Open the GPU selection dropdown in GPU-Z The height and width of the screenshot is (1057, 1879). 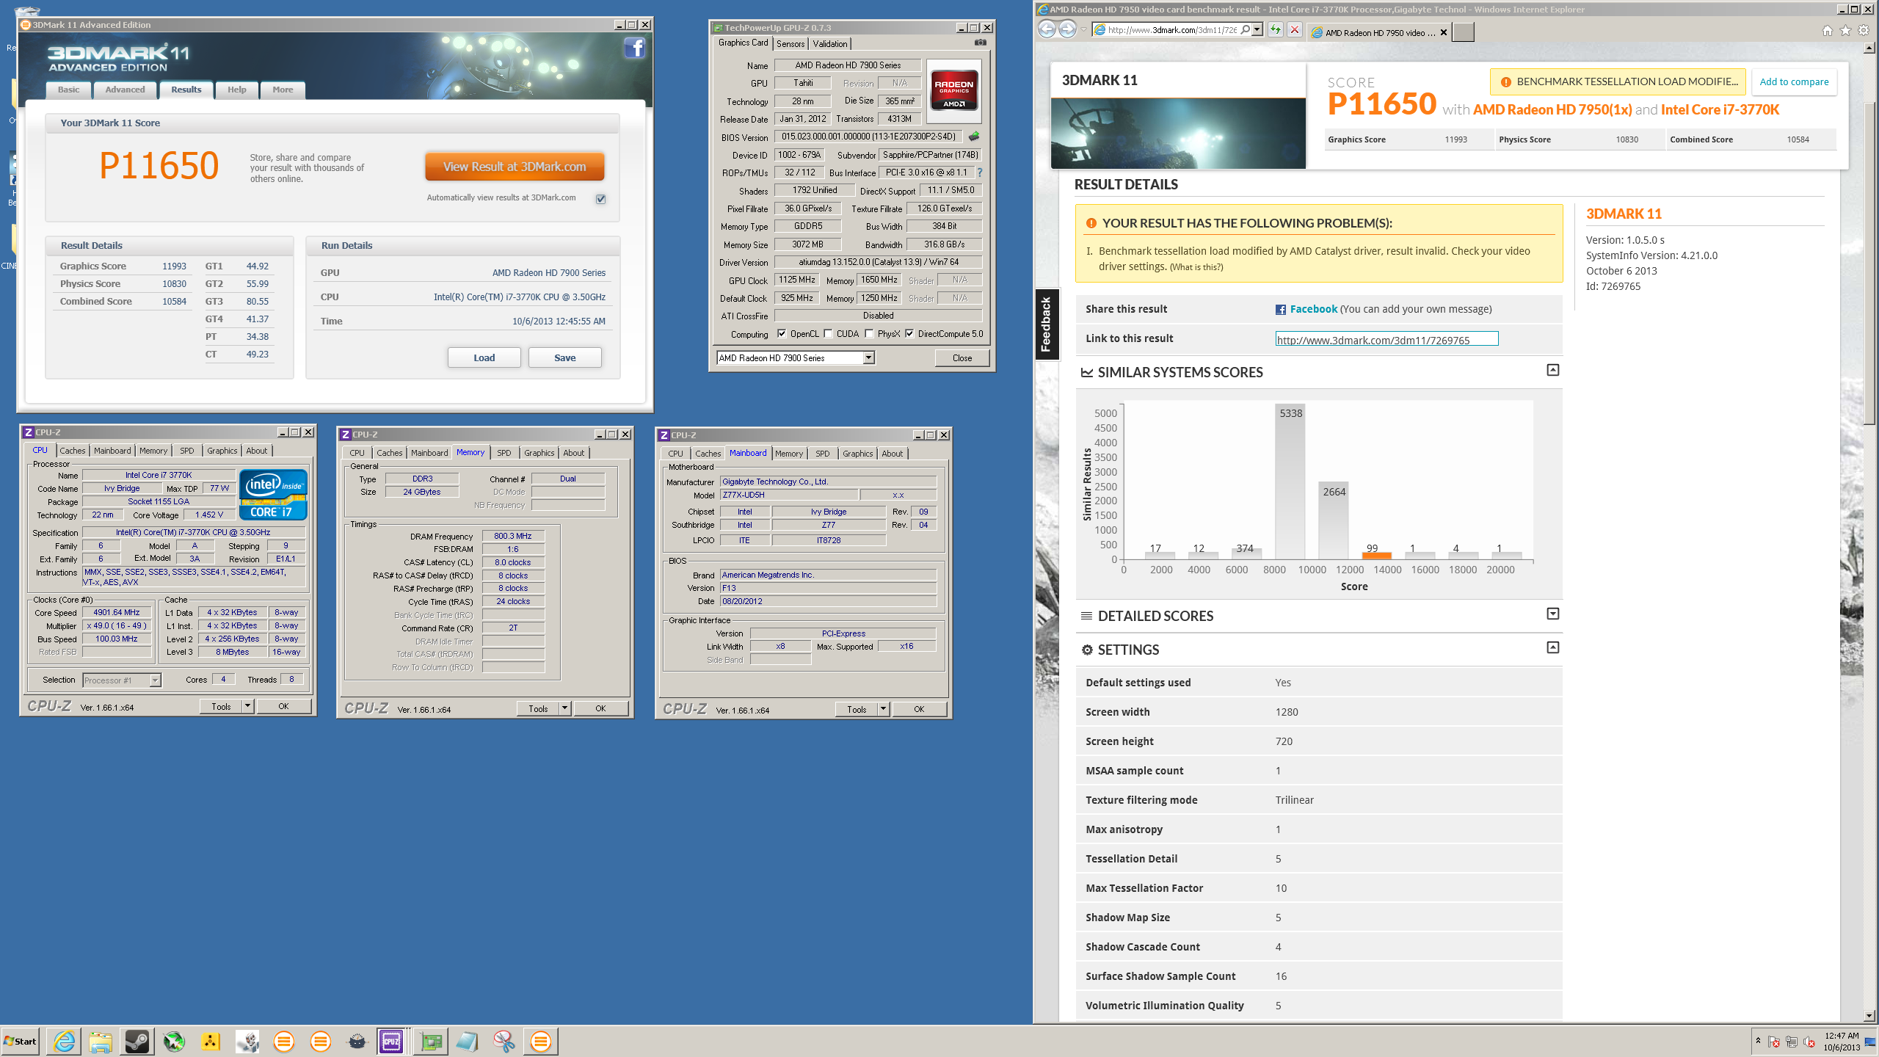tap(868, 358)
